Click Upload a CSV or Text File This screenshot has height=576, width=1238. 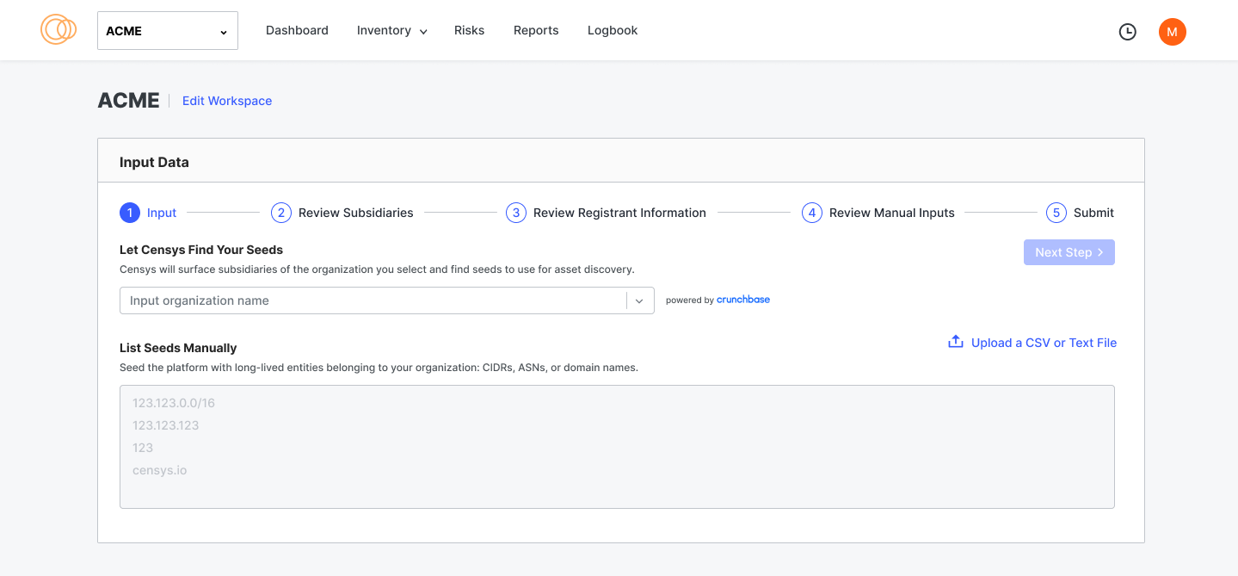[1043, 343]
